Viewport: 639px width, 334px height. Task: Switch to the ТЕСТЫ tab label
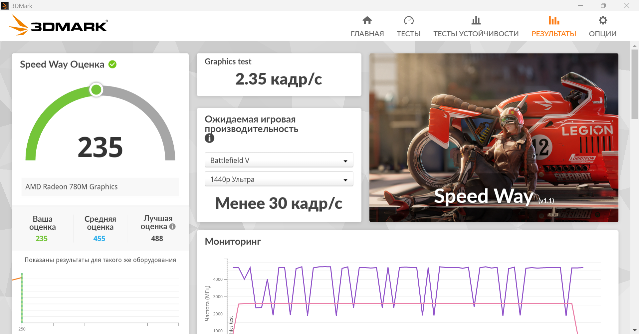point(409,34)
